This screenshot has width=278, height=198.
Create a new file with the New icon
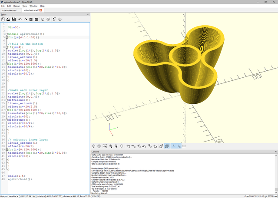[3, 19]
